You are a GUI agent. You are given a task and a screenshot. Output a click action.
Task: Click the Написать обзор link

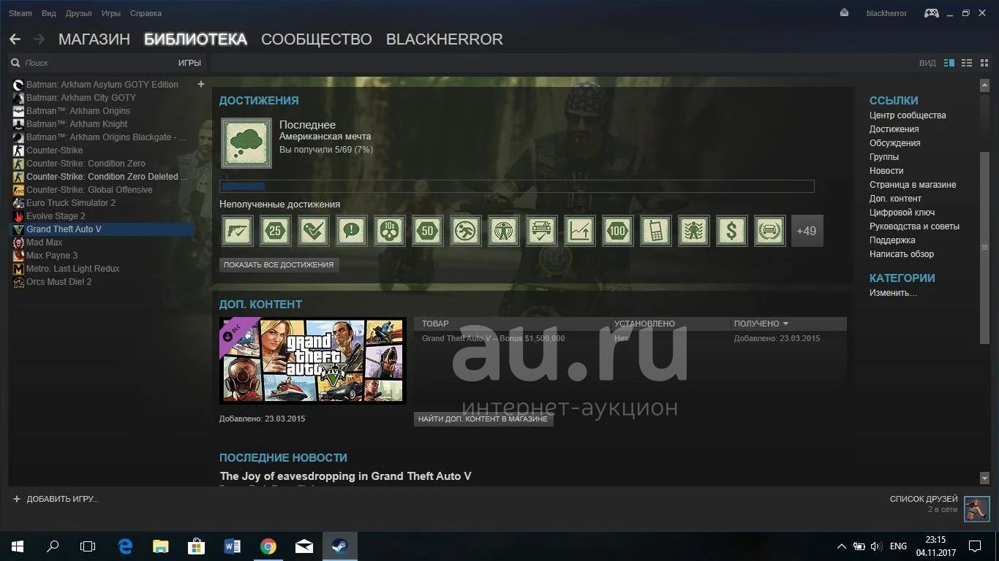coord(902,254)
